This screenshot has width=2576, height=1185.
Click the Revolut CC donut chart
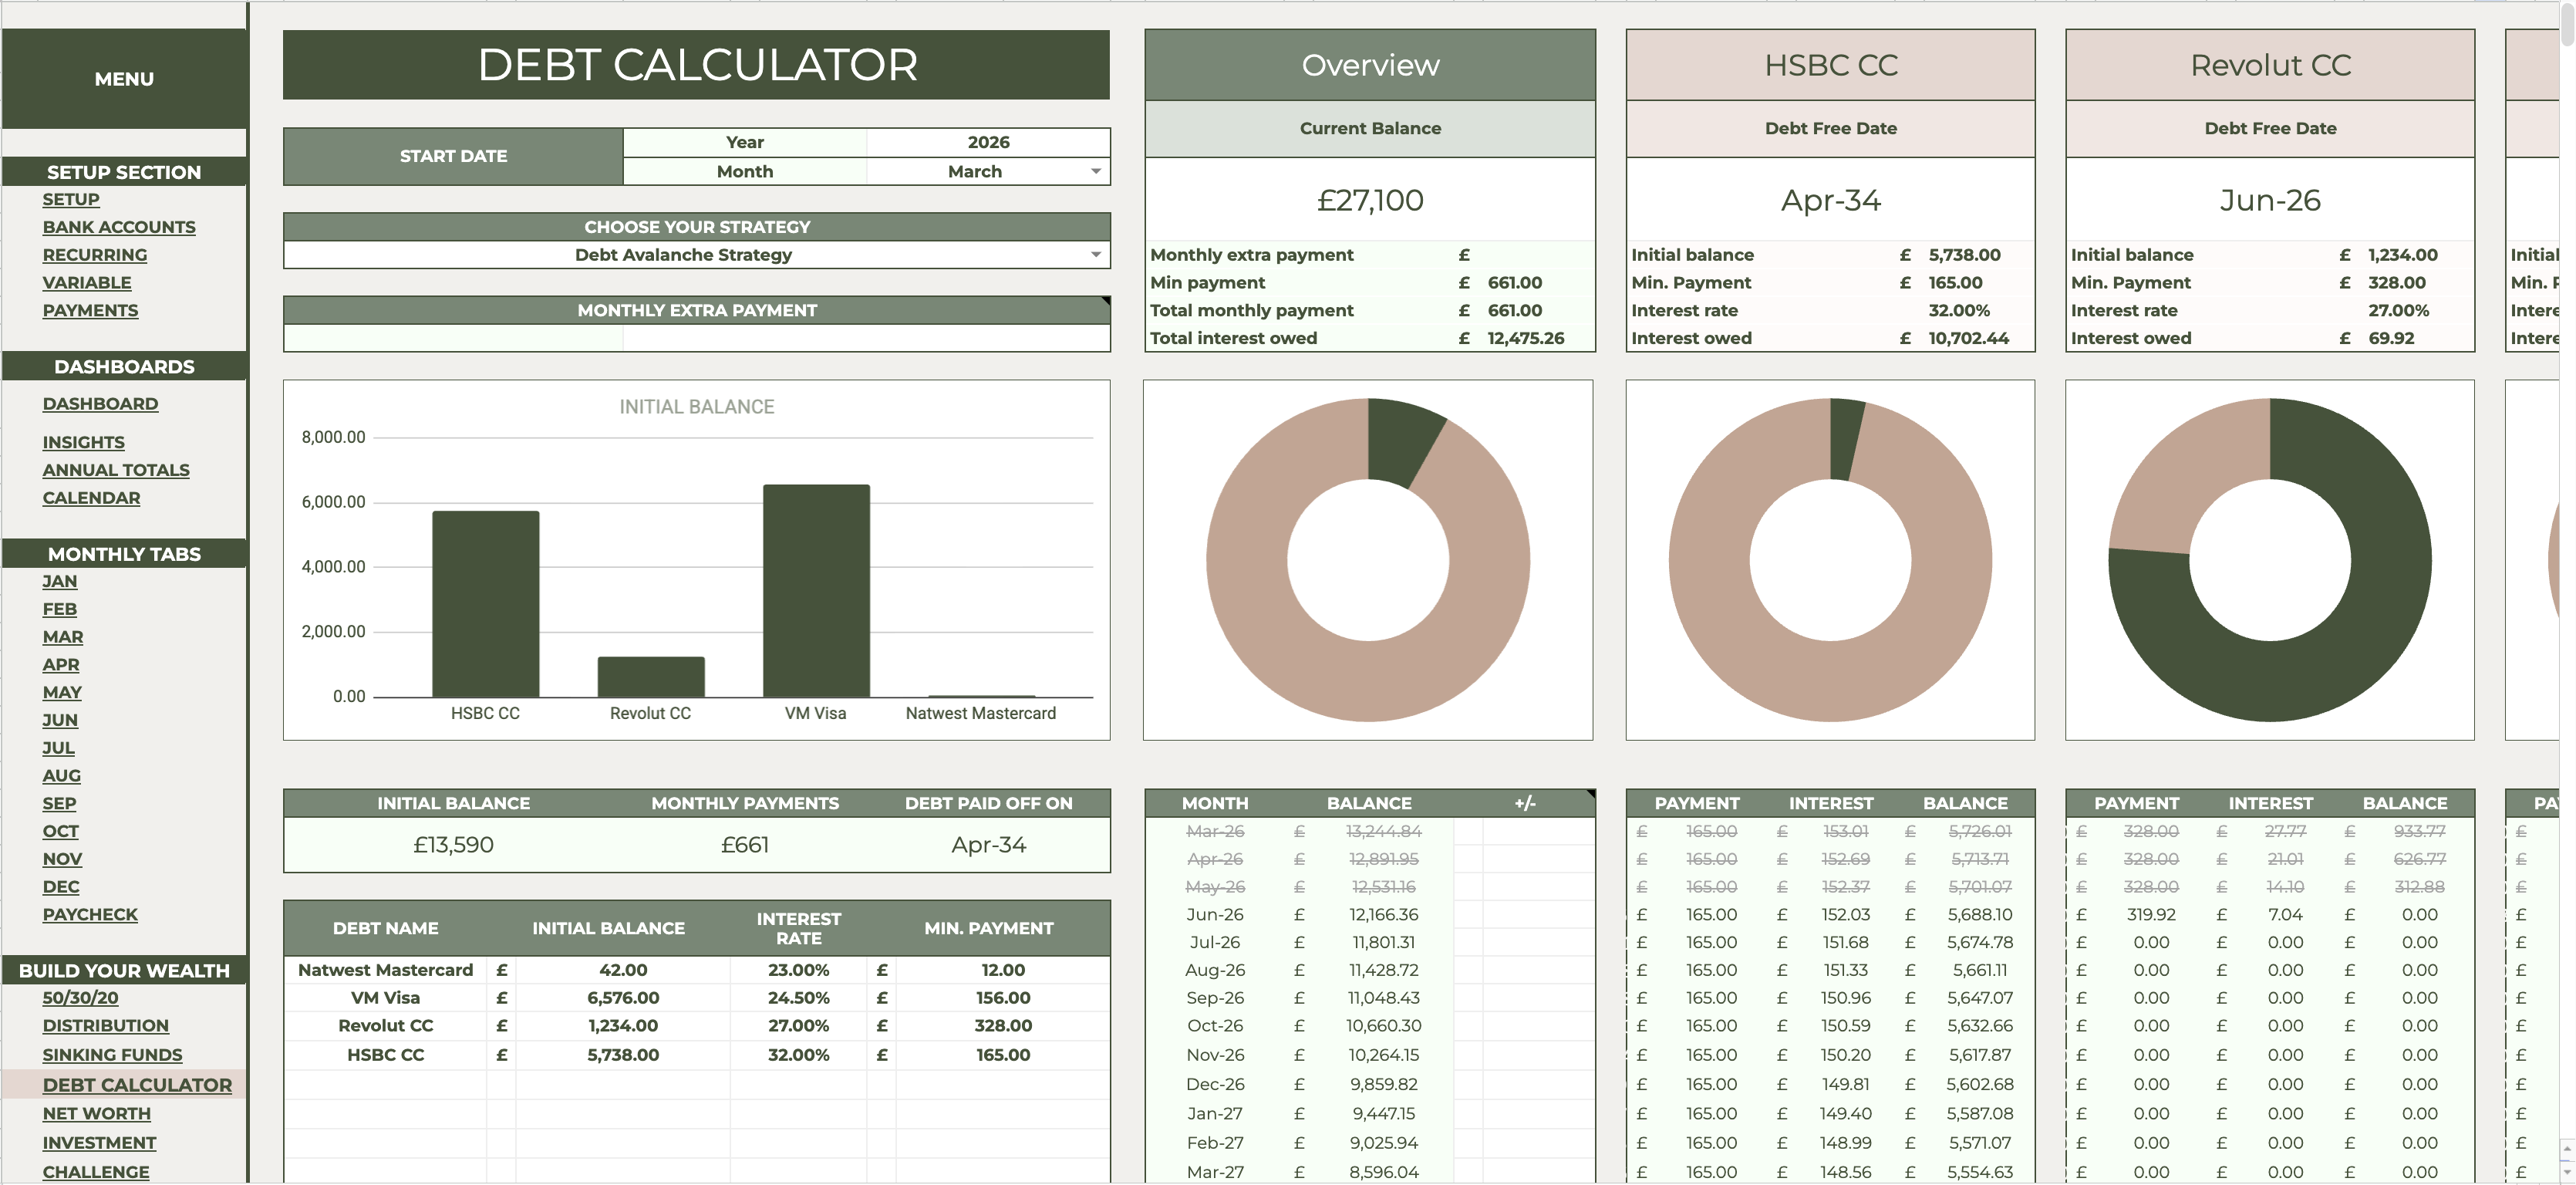[x=2270, y=560]
